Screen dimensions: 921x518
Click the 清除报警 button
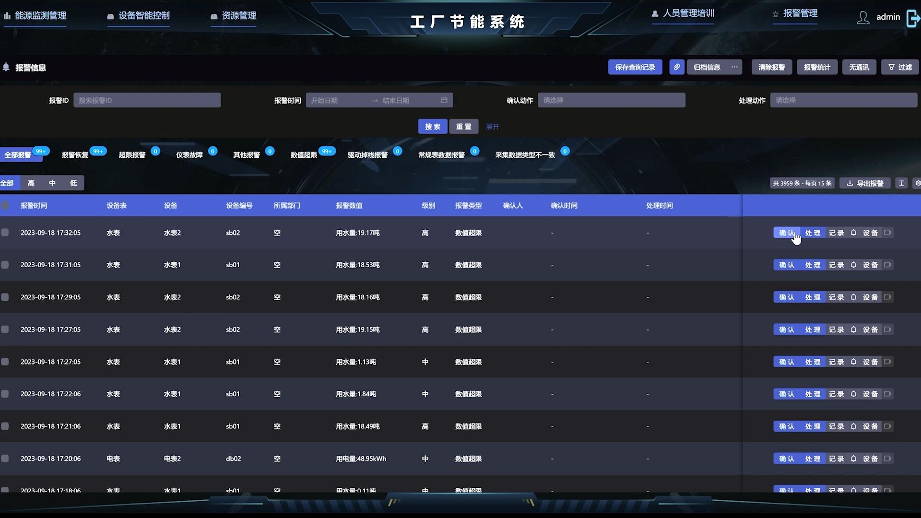(x=771, y=67)
